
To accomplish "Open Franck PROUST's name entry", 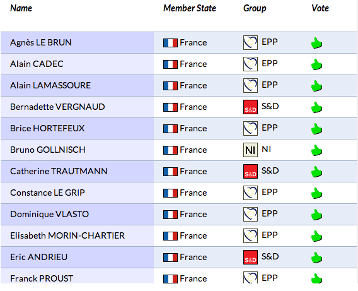I will [42, 278].
